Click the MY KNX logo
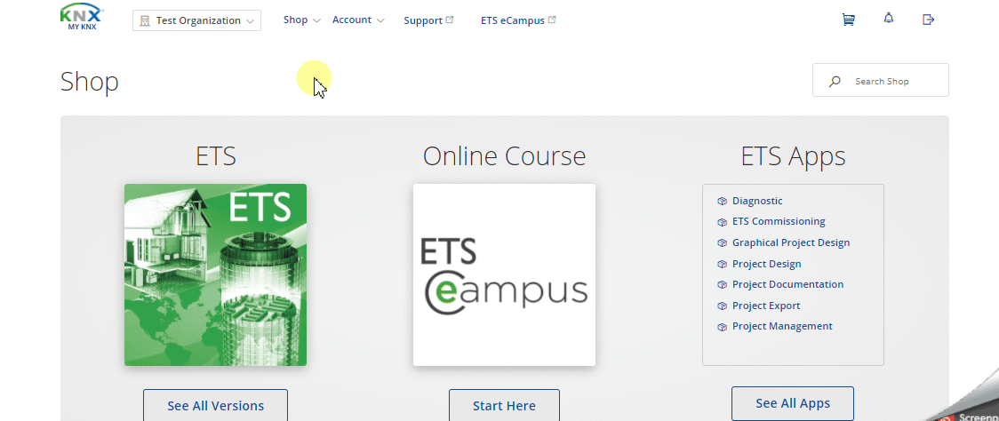This screenshot has width=999, height=421. pos(82,17)
